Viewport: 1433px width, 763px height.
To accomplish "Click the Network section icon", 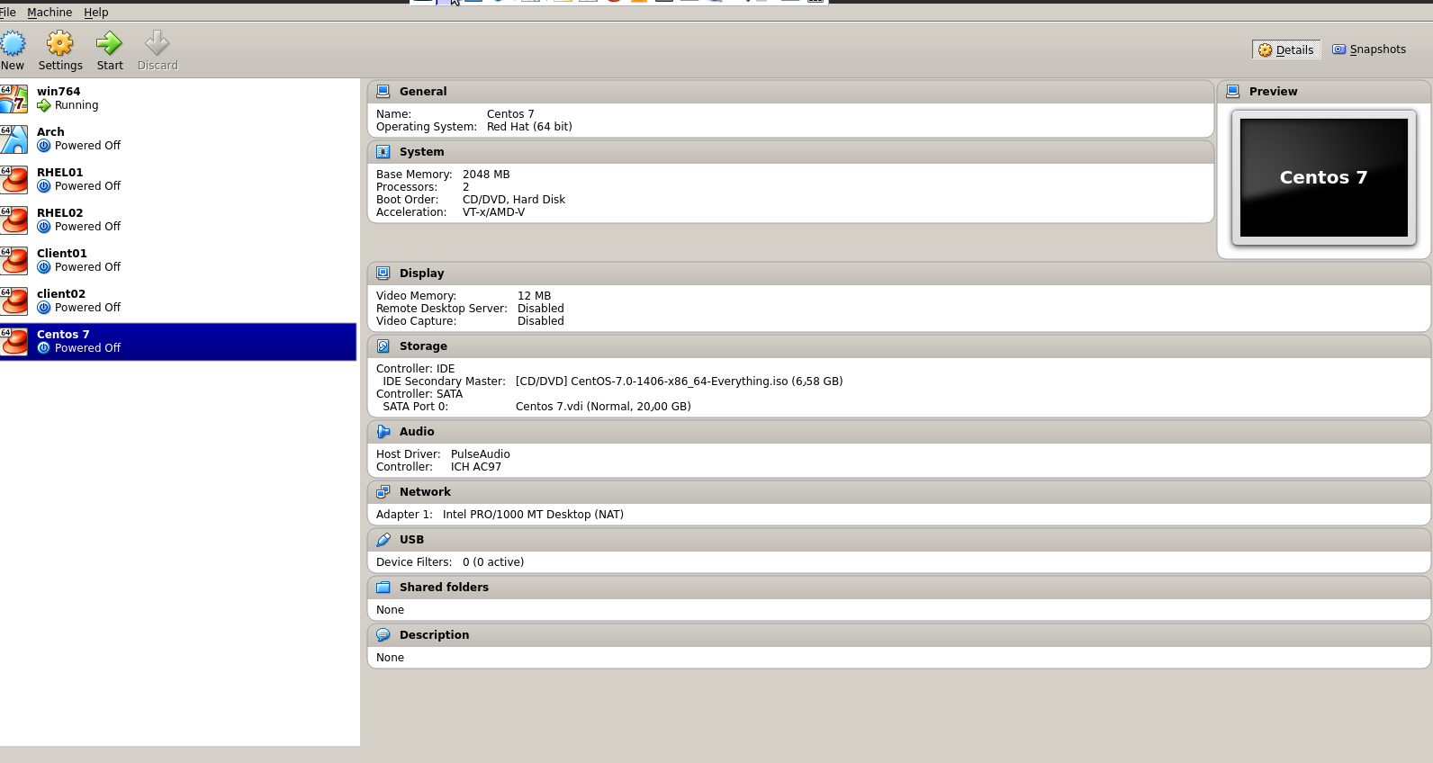I will 383,492.
